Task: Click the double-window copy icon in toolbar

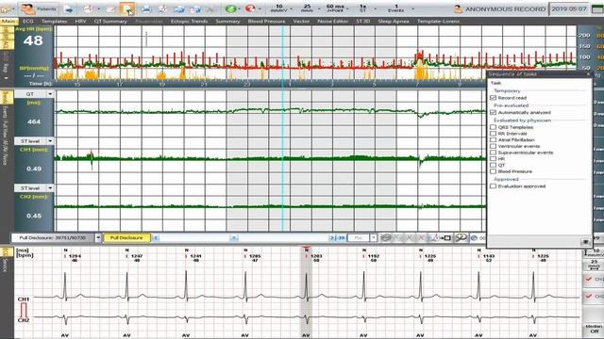Action: coord(195,8)
